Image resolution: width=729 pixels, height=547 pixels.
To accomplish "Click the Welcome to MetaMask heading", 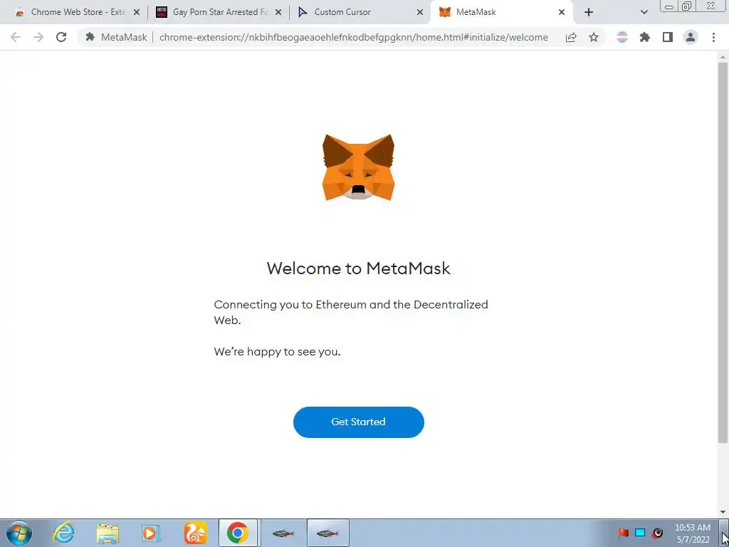I will coord(359,269).
